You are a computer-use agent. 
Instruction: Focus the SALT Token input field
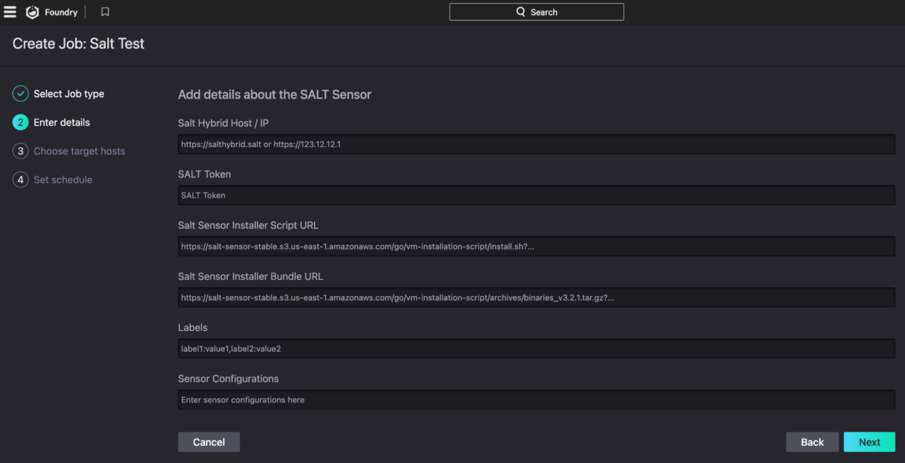click(536, 195)
